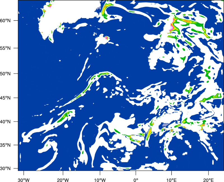Click the 0° longitude label
Image resolution: width=224 pixels, height=182 pixels.
pos(136,180)
